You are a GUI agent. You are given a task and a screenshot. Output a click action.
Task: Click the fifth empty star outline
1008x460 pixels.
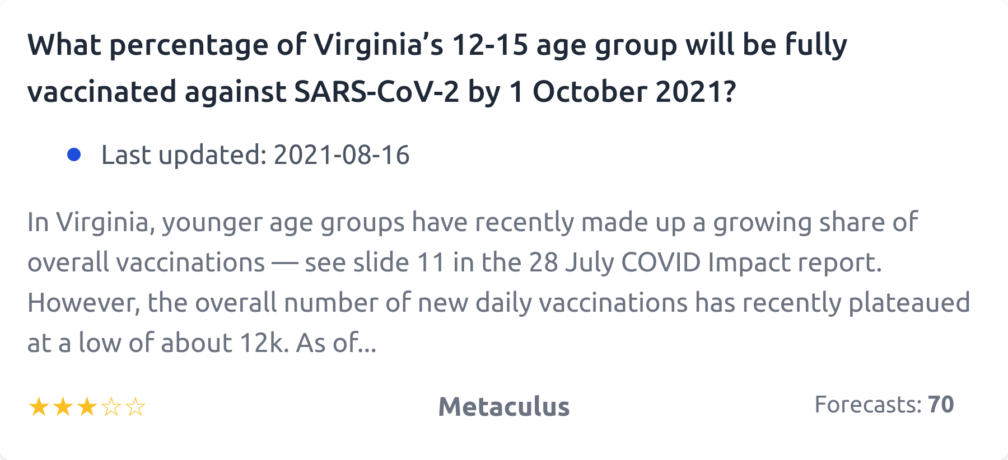(x=136, y=407)
